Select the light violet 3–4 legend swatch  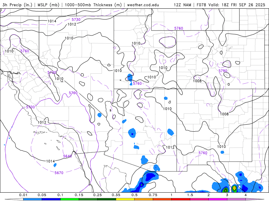pos(236,199)
